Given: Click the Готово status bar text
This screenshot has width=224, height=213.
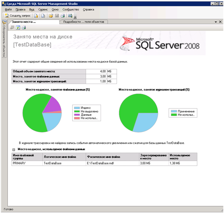Looking at the screenshot, I should (x=9, y=209).
